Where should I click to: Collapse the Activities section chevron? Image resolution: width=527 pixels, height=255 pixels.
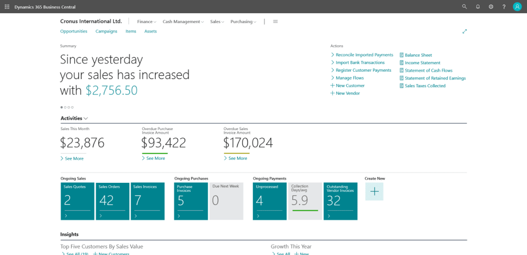[86, 118]
